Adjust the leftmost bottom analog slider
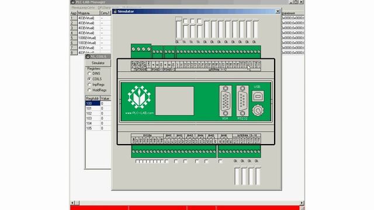Viewport: 374px width, 210px height. click(x=237, y=176)
